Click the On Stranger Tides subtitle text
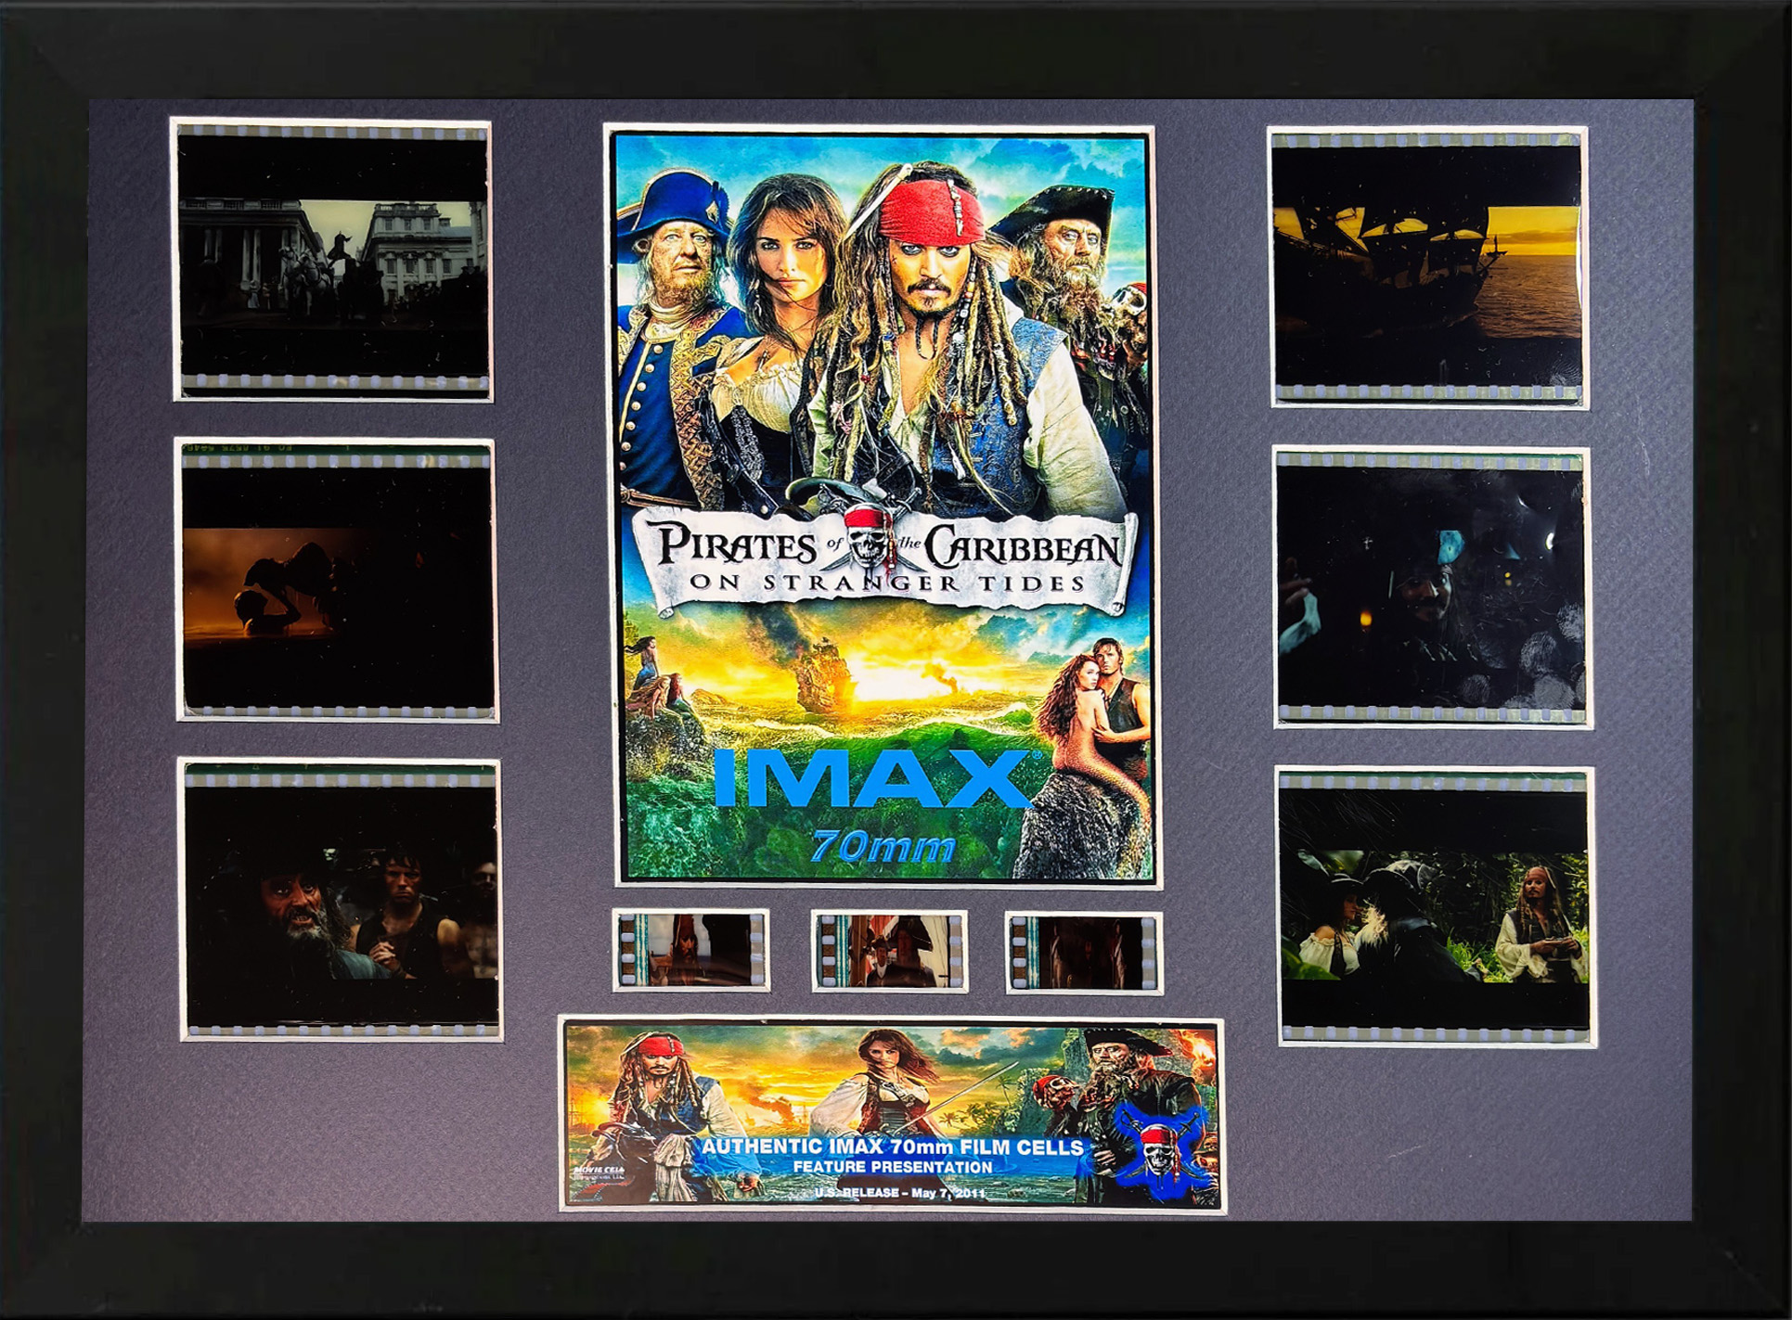 (886, 583)
